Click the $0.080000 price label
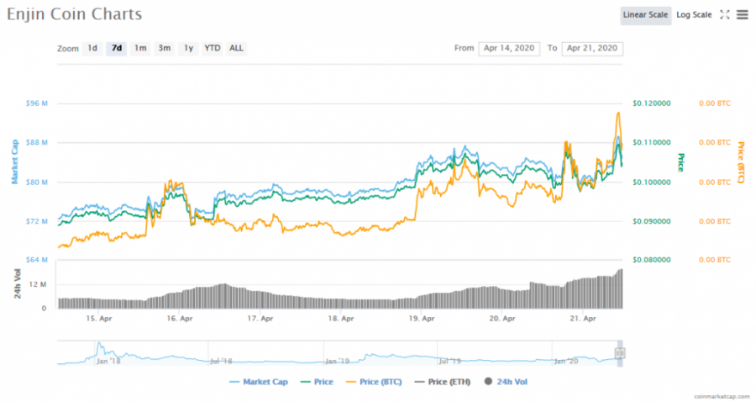 651,260
